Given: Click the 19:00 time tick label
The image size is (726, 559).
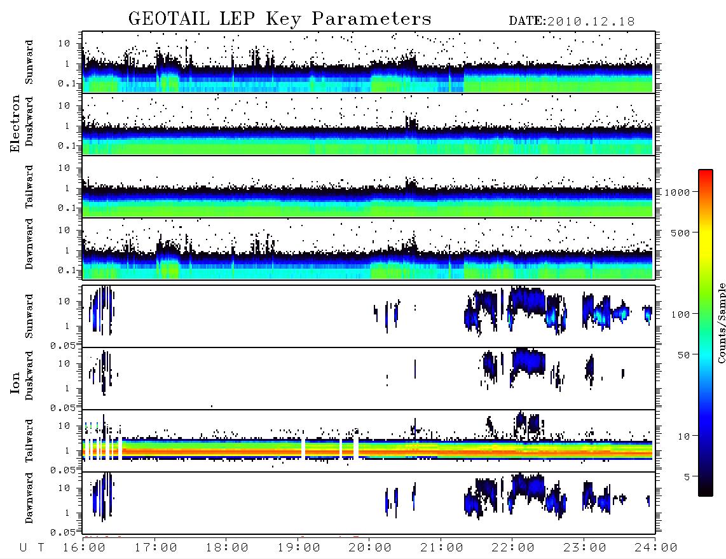Looking at the screenshot, I should (299, 548).
